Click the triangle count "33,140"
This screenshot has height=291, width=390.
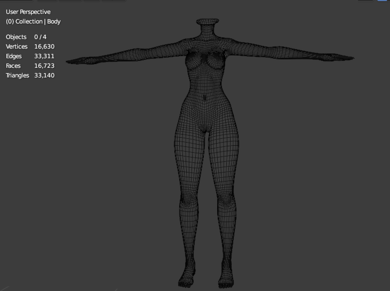(x=44, y=75)
